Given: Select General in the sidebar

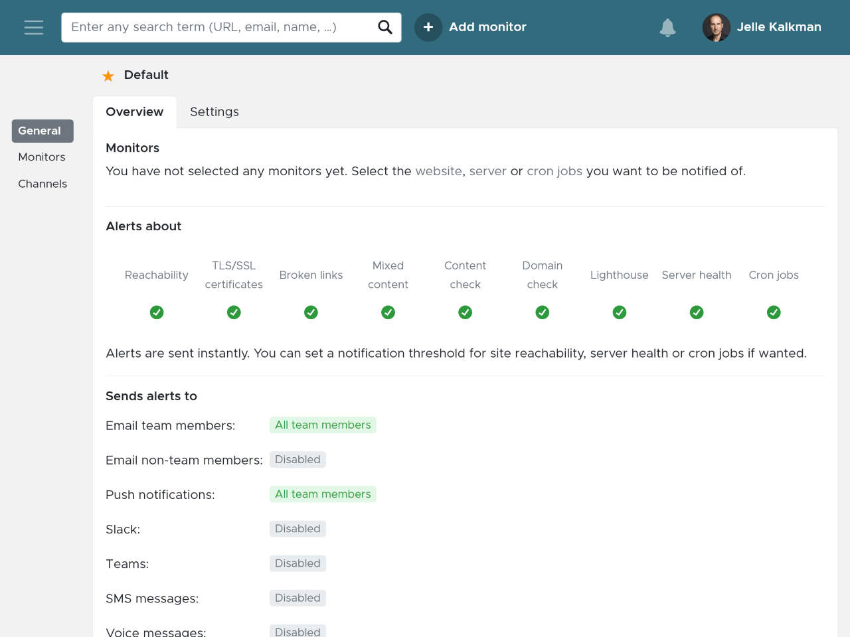Looking at the screenshot, I should [42, 131].
